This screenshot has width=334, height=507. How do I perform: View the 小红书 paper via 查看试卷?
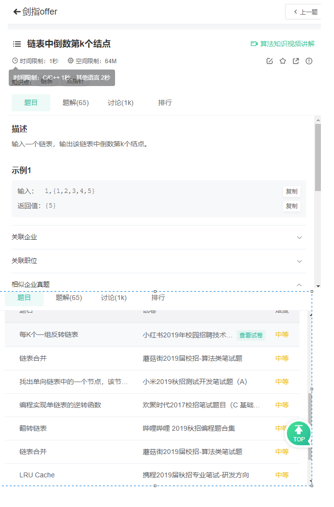tap(251, 335)
